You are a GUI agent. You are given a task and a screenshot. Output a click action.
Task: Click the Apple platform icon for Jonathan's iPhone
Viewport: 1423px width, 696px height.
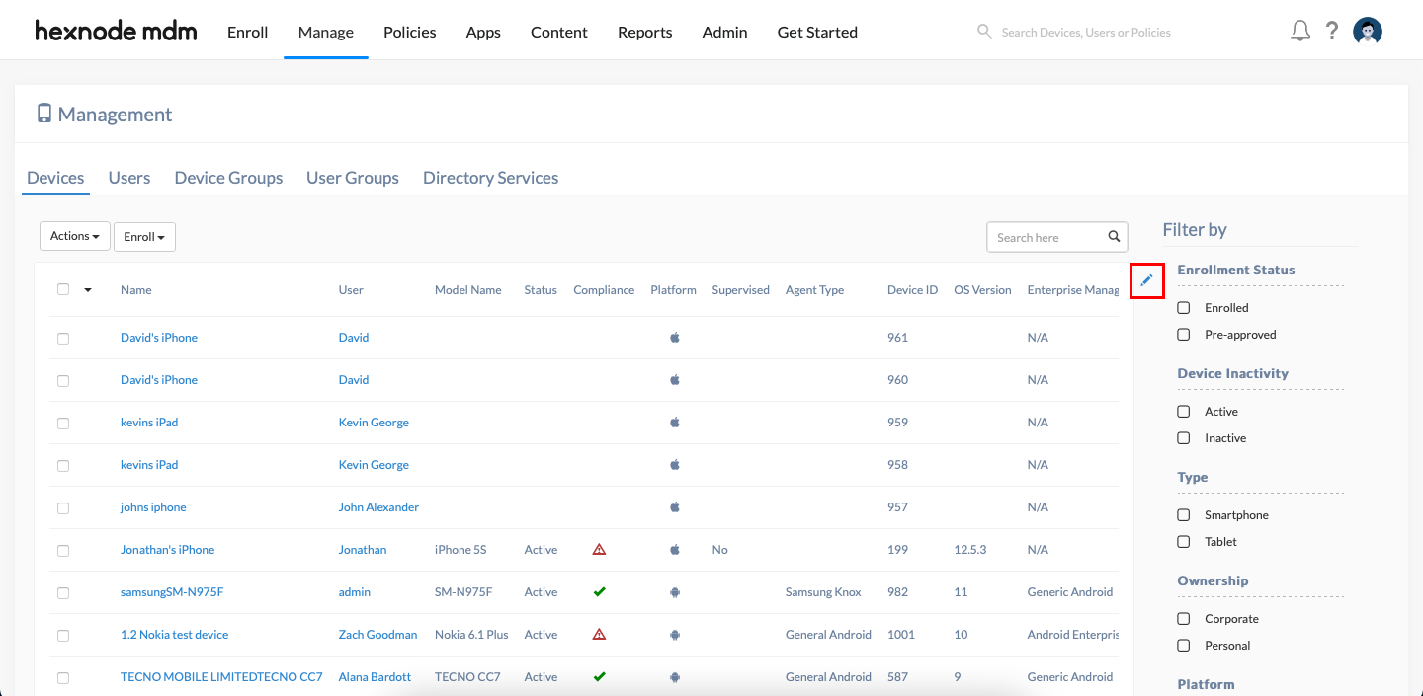(x=675, y=550)
